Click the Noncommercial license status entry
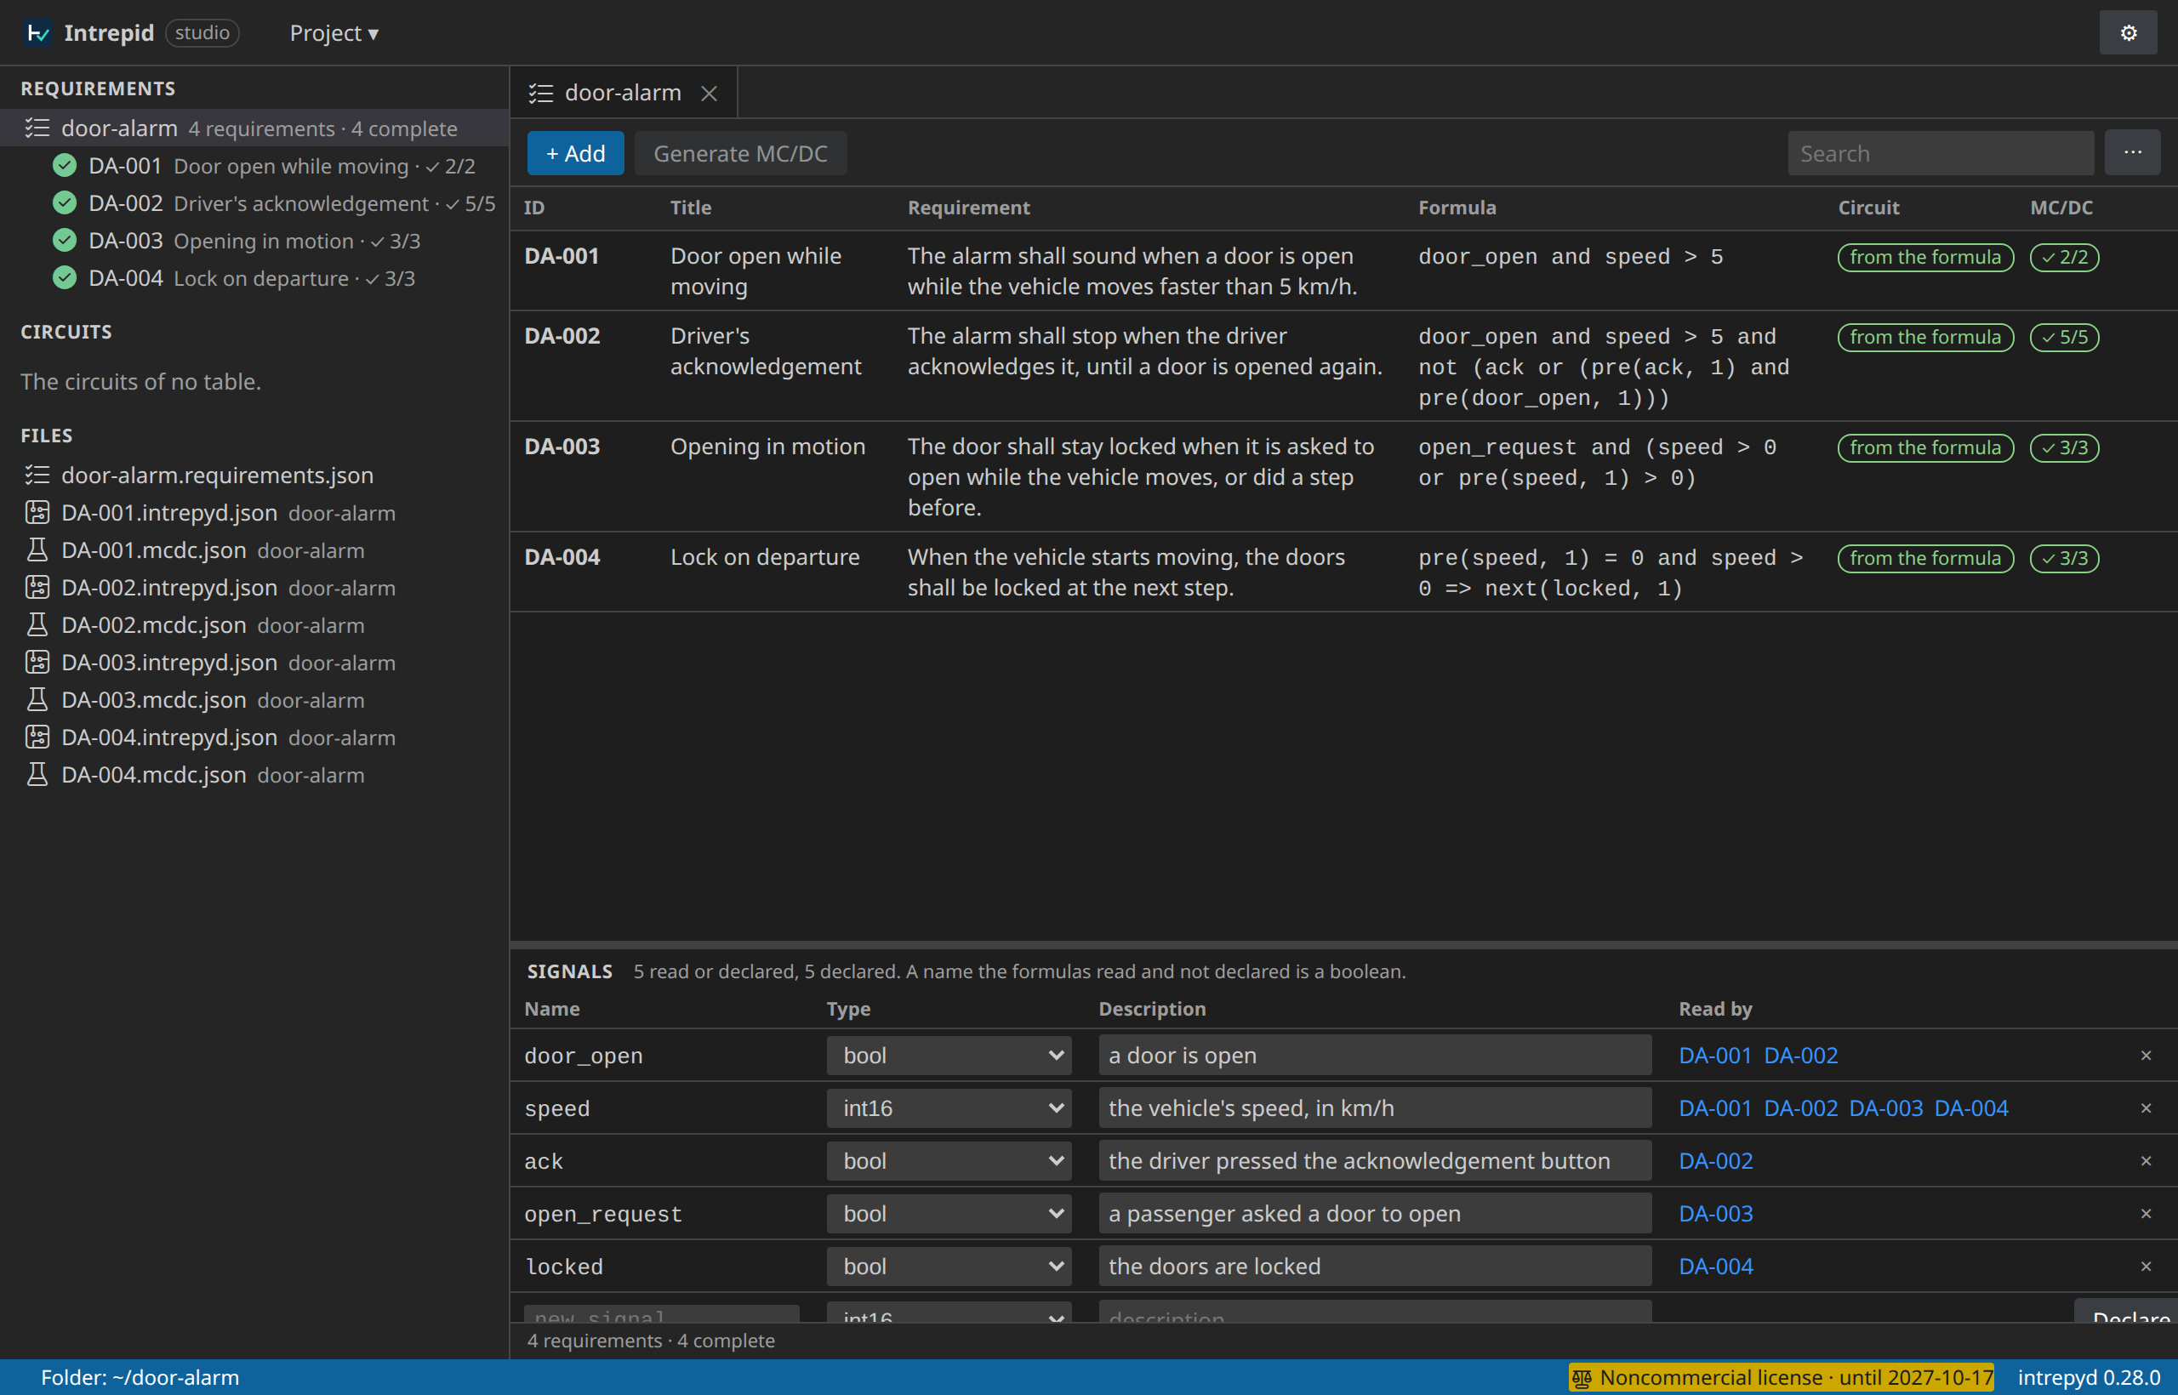Viewport: 2178px width, 1395px height. (1782, 1378)
